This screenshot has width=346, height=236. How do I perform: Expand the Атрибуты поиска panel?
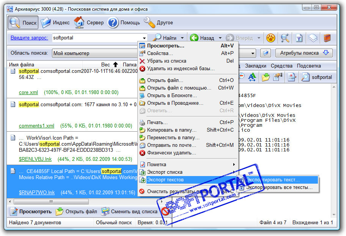(x=304, y=53)
